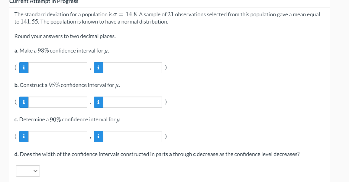The height and width of the screenshot is (182, 349).
Task: Click the info icon for part c upper bound
Action: (x=98, y=136)
